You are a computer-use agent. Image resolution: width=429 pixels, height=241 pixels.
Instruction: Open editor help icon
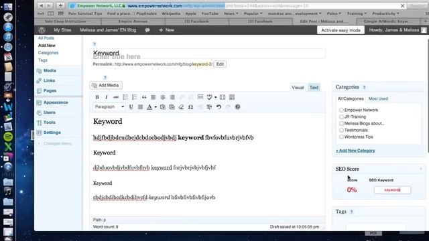pyautogui.click(x=237, y=107)
